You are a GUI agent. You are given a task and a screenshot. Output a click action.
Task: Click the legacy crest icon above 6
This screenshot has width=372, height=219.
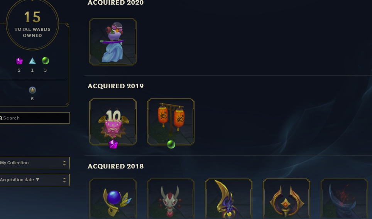(32, 90)
